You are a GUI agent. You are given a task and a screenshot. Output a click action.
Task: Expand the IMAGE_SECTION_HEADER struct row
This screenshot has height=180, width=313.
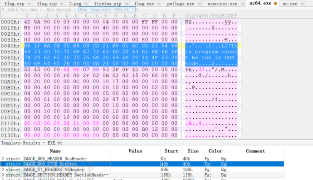click(x=3, y=175)
